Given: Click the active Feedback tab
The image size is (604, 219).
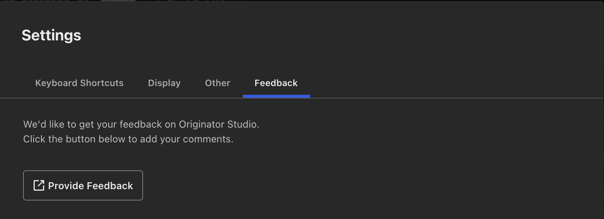Looking at the screenshot, I should click(276, 83).
